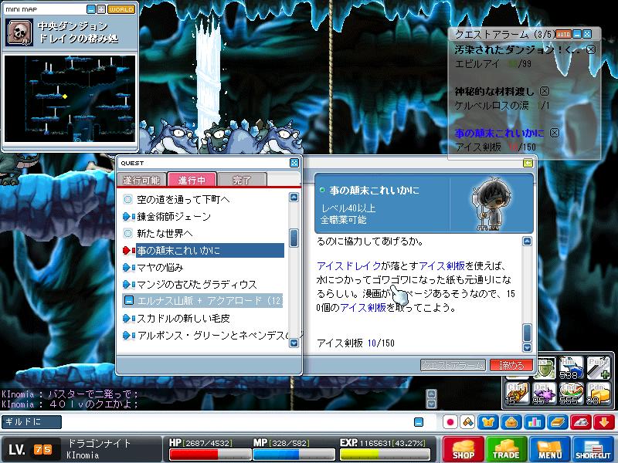The width and height of the screenshot is (618, 463).
Task: Switch to the 遂行可能 tab
Action: (x=141, y=180)
